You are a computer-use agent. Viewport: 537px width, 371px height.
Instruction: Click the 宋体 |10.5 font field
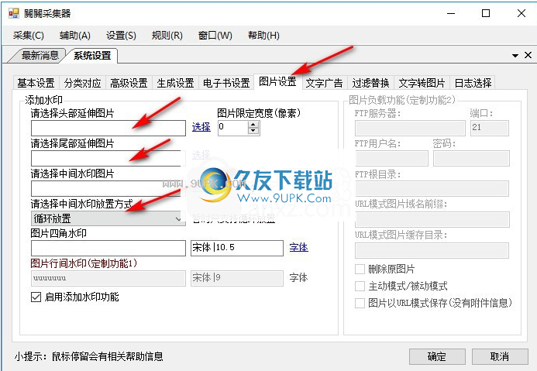[237, 248]
